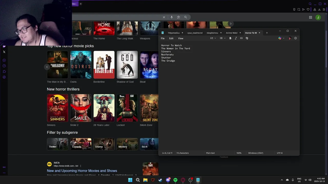The image size is (328, 184).
Task: Take a browser snapshot
Action: click(299, 9)
